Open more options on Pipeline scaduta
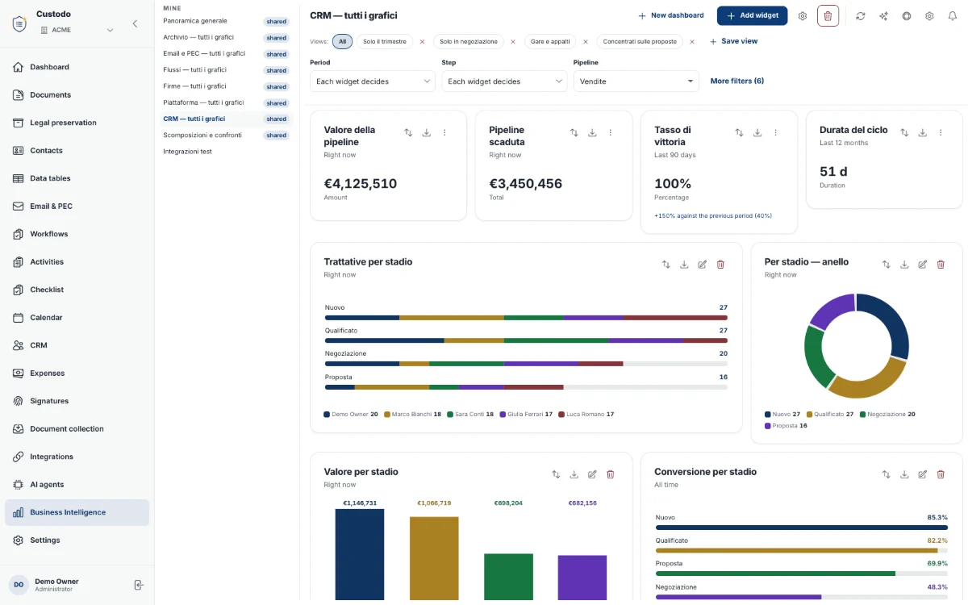The width and height of the screenshot is (968, 605). [x=611, y=132]
